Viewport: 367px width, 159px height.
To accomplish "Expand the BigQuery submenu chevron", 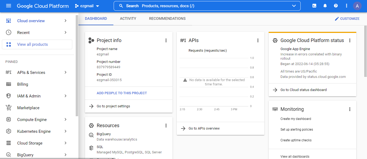I will point(66,155).
